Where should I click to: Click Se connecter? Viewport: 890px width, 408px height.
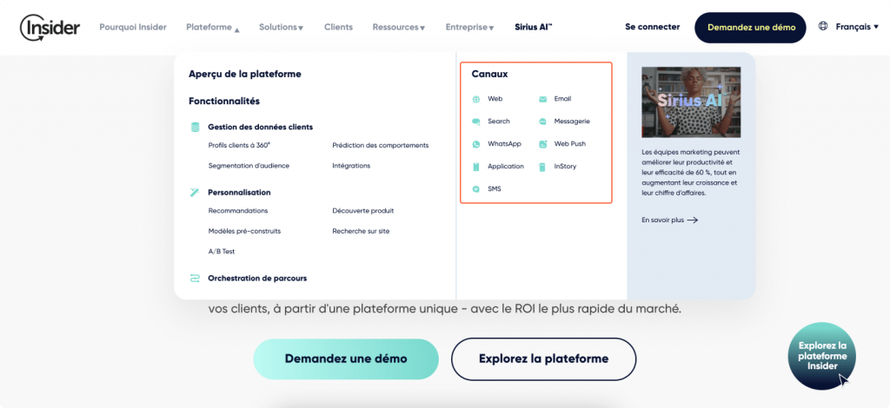[652, 27]
